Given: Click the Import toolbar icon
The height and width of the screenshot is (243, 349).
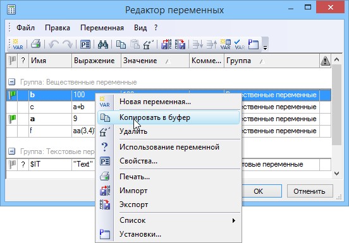Looking at the screenshot, I should [166, 44].
